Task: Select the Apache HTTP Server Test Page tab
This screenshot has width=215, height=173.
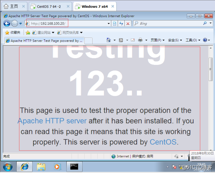Action: tap(44, 41)
